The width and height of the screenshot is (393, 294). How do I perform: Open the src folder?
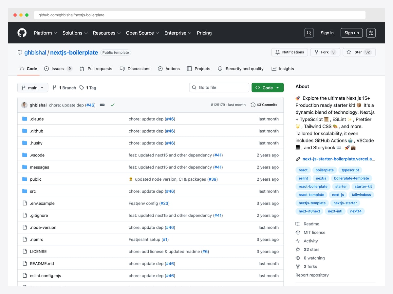33,191
